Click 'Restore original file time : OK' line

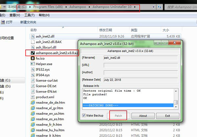click(112, 91)
